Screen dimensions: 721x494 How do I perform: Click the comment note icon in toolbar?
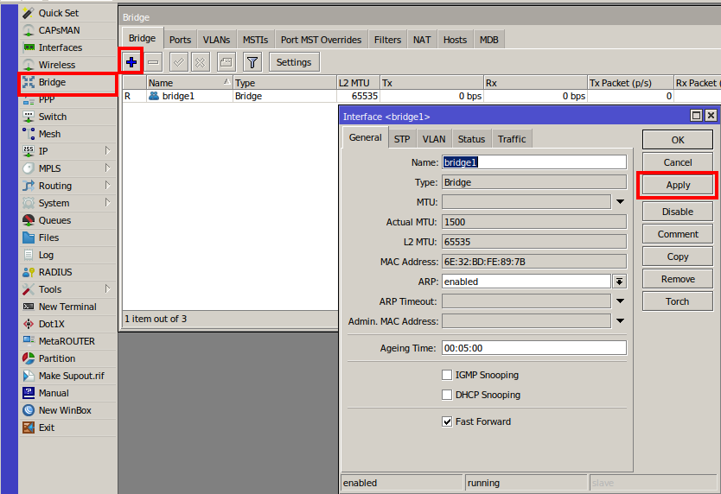point(226,62)
